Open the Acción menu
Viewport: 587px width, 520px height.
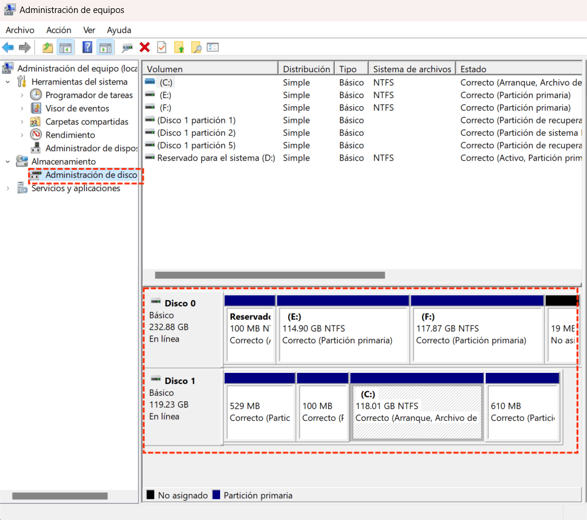[59, 30]
